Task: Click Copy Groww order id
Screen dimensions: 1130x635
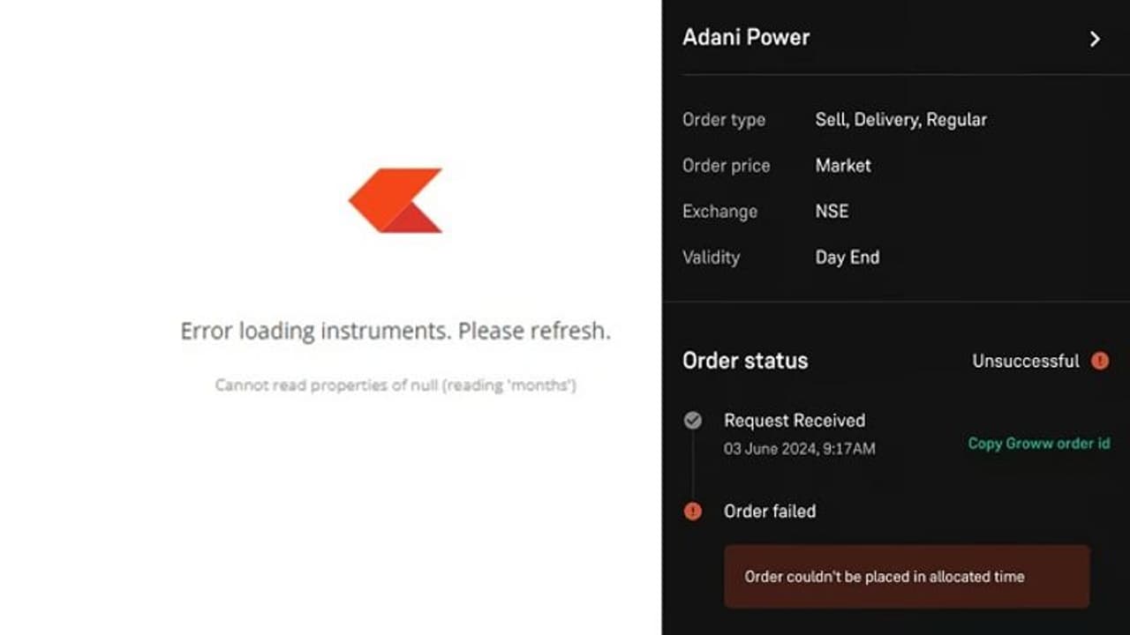Action: click(1038, 444)
